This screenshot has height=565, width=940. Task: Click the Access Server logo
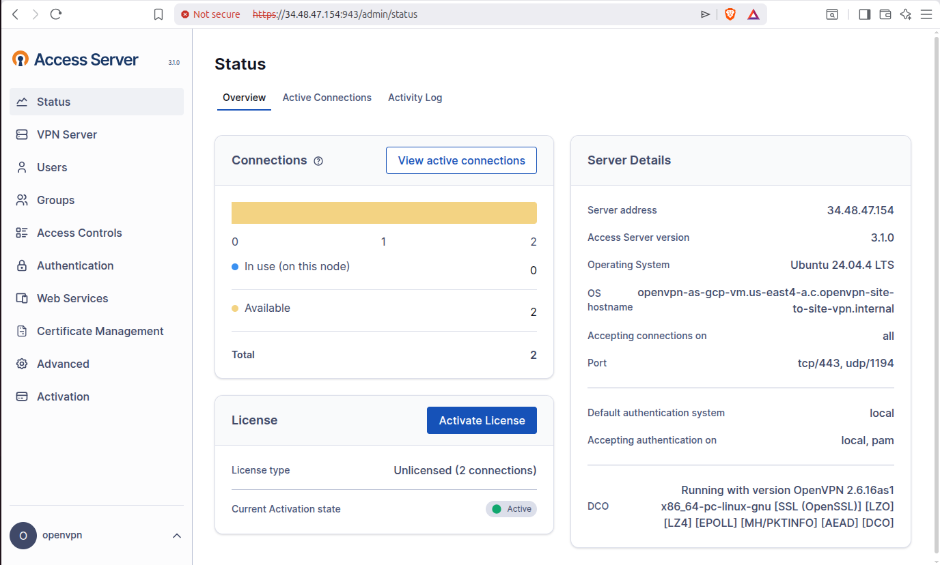[75, 59]
